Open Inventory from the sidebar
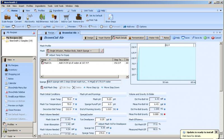The height and width of the screenshot is (139, 224). coord(11,70)
